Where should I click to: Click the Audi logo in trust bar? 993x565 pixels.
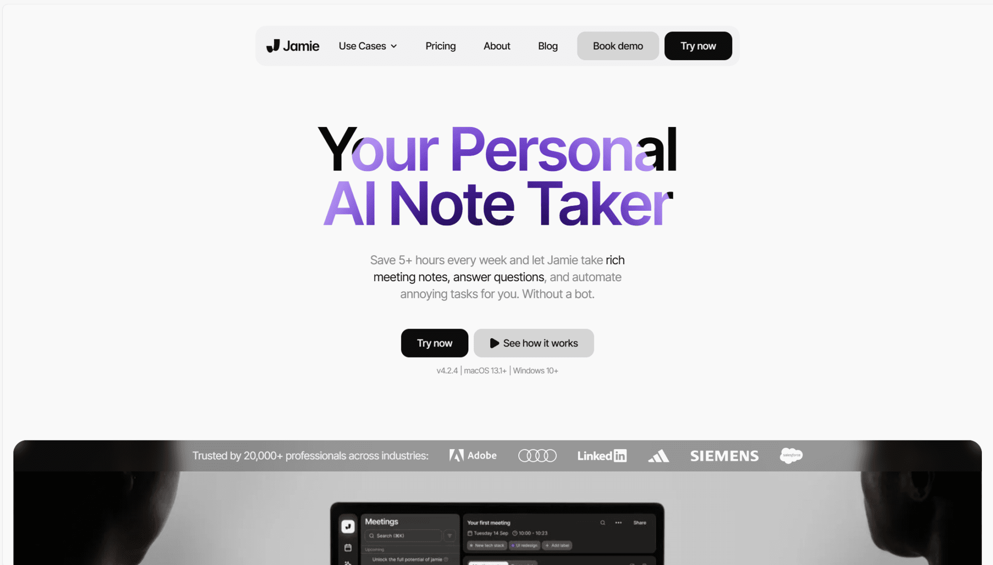pyautogui.click(x=538, y=455)
